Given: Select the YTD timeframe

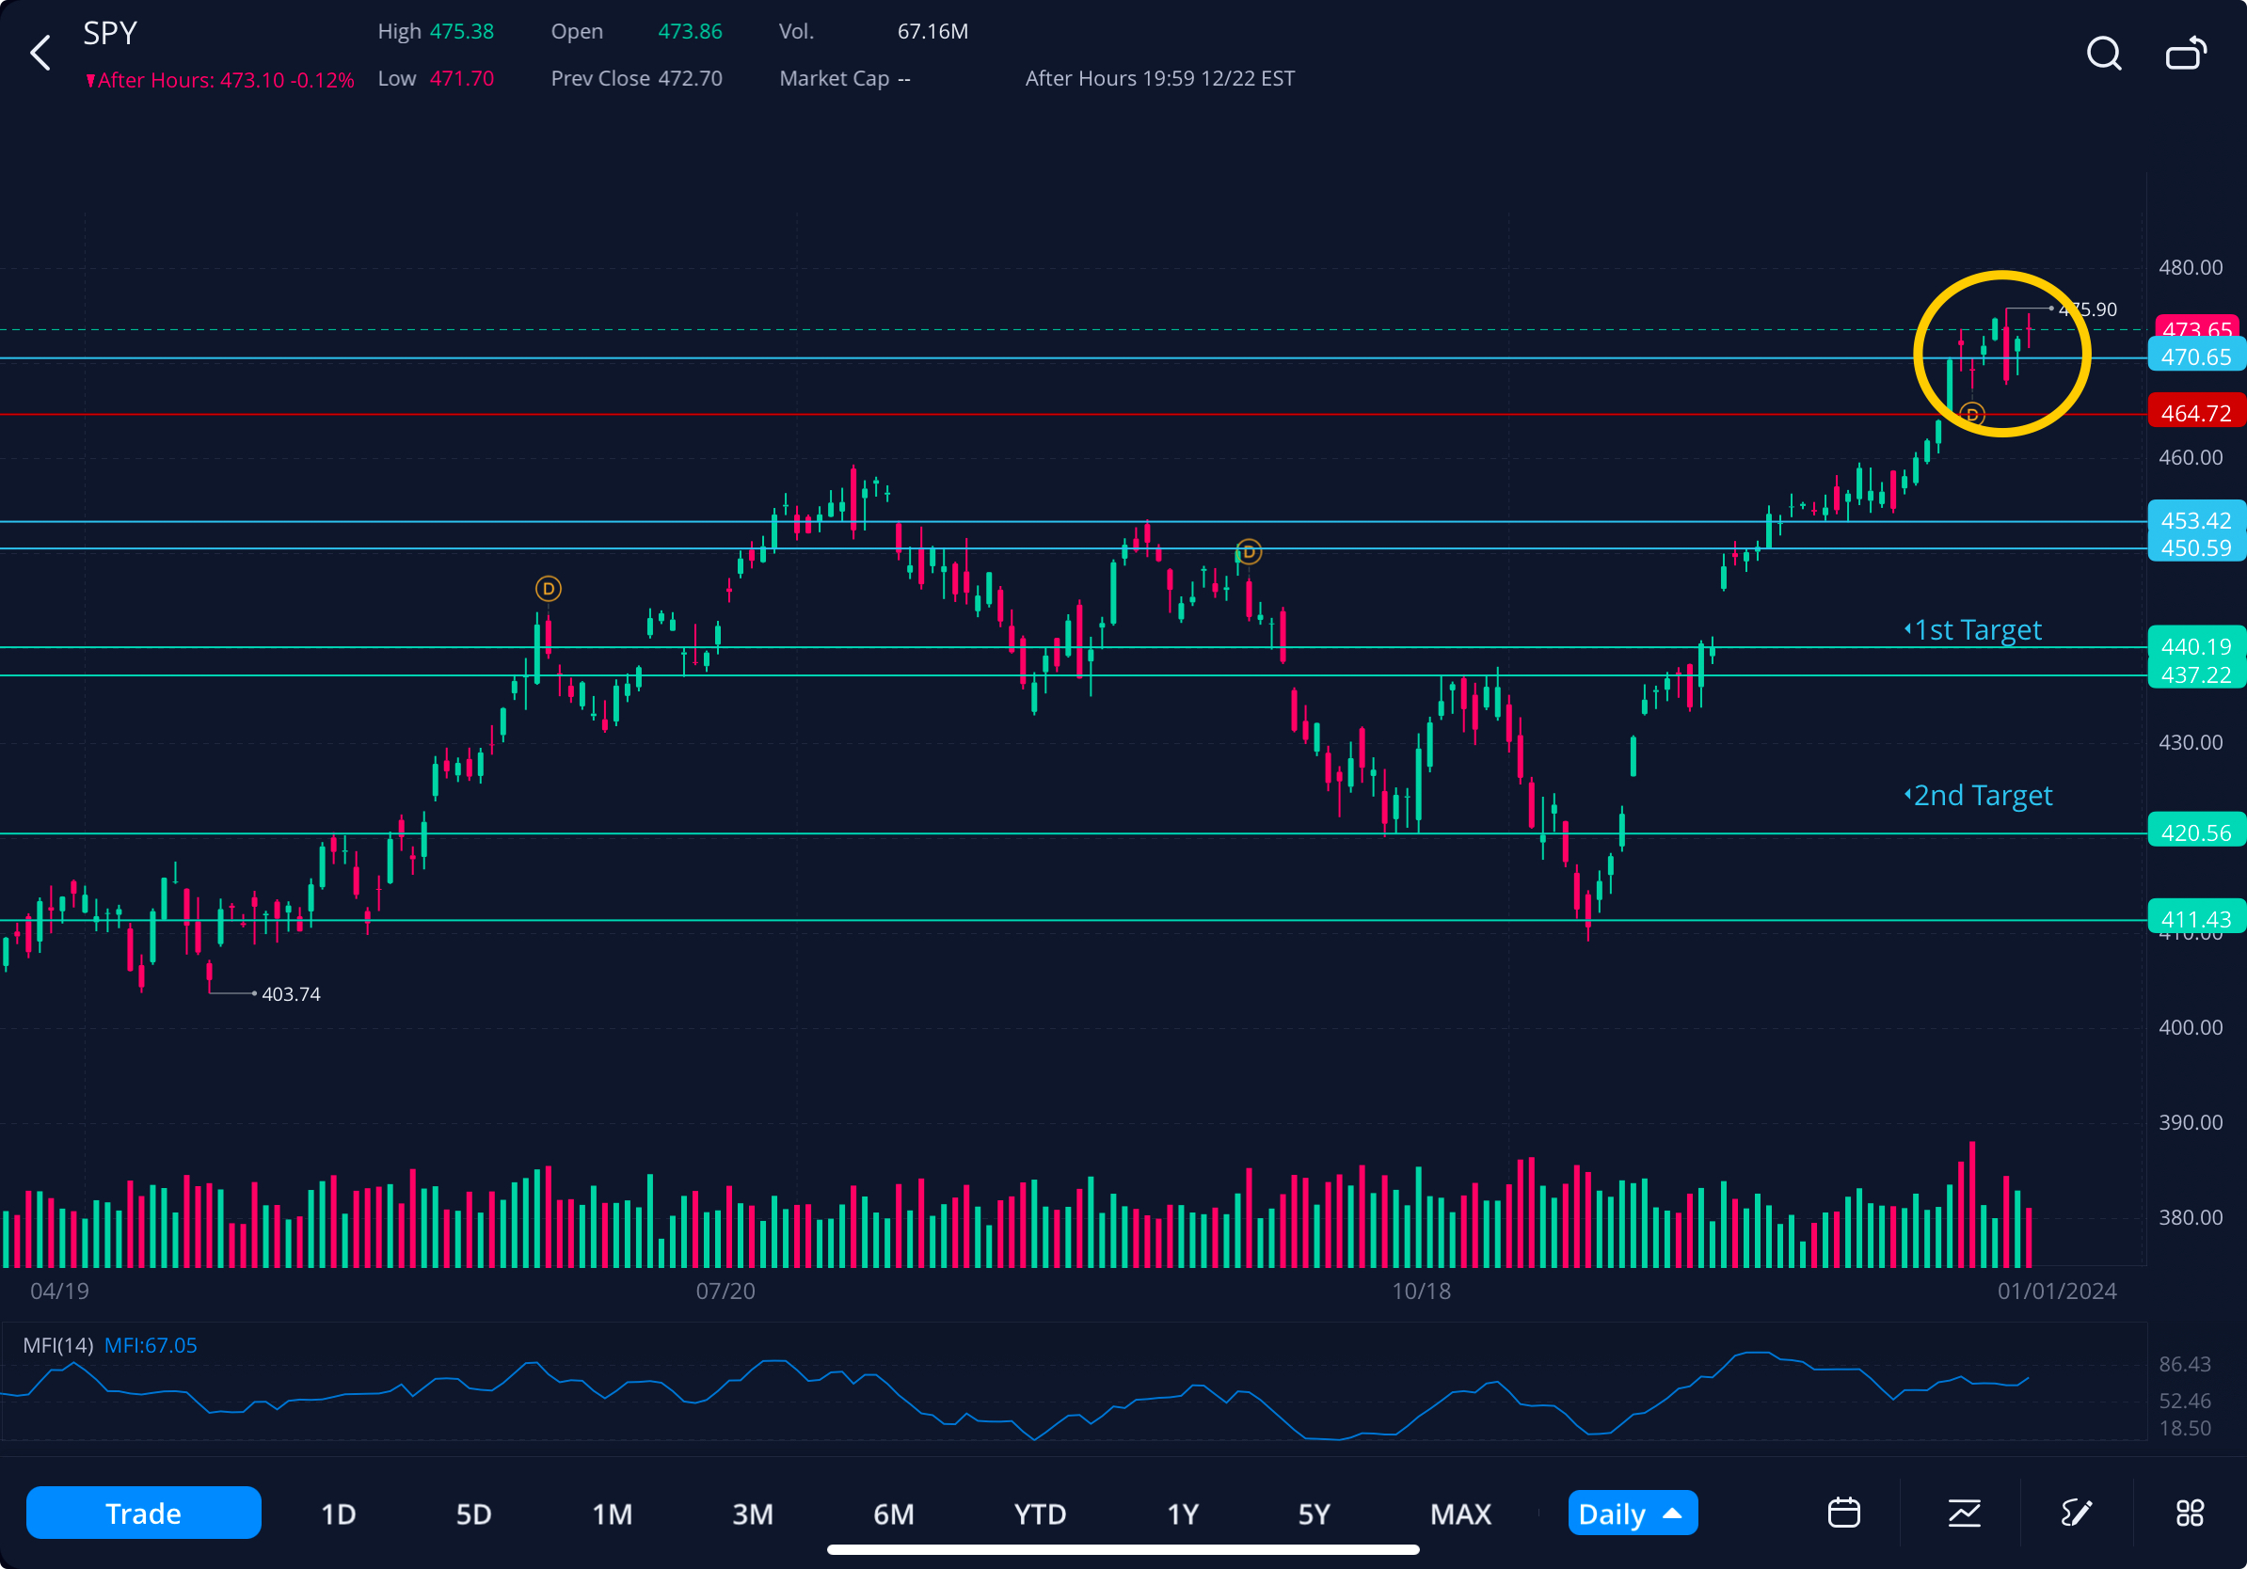Looking at the screenshot, I should tap(1040, 1514).
